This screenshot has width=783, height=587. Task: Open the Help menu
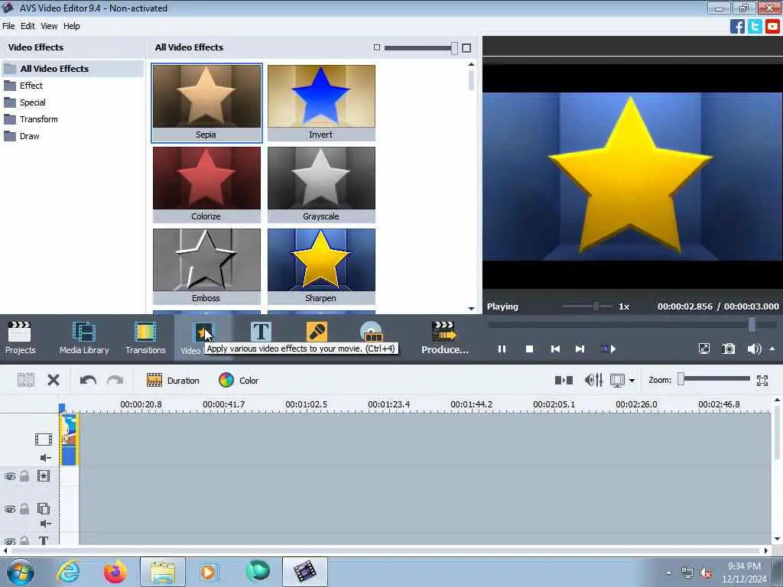71,26
